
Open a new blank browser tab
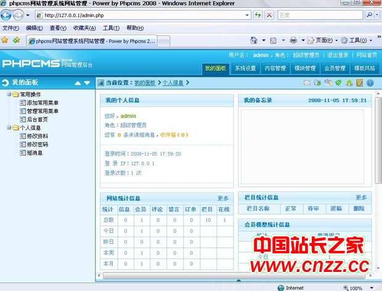coord(164,41)
